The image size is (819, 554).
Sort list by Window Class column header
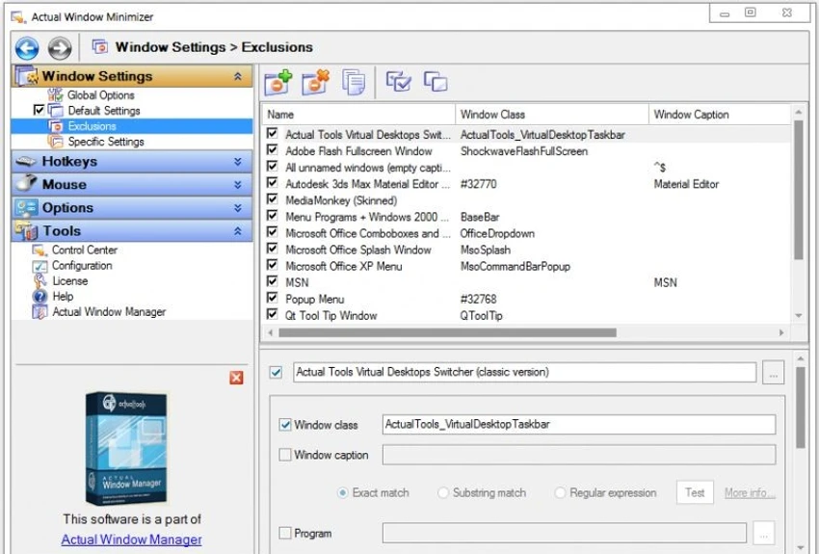(x=551, y=115)
